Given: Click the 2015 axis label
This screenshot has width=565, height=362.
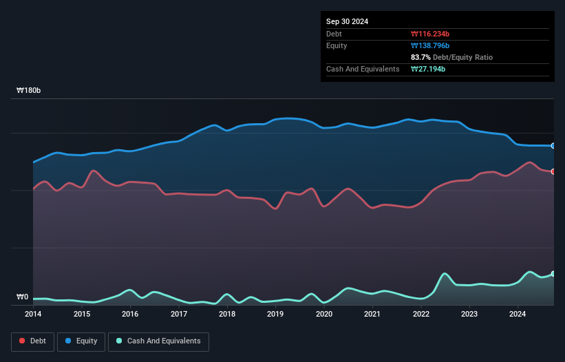Looking at the screenshot, I should [x=82, y=314].
